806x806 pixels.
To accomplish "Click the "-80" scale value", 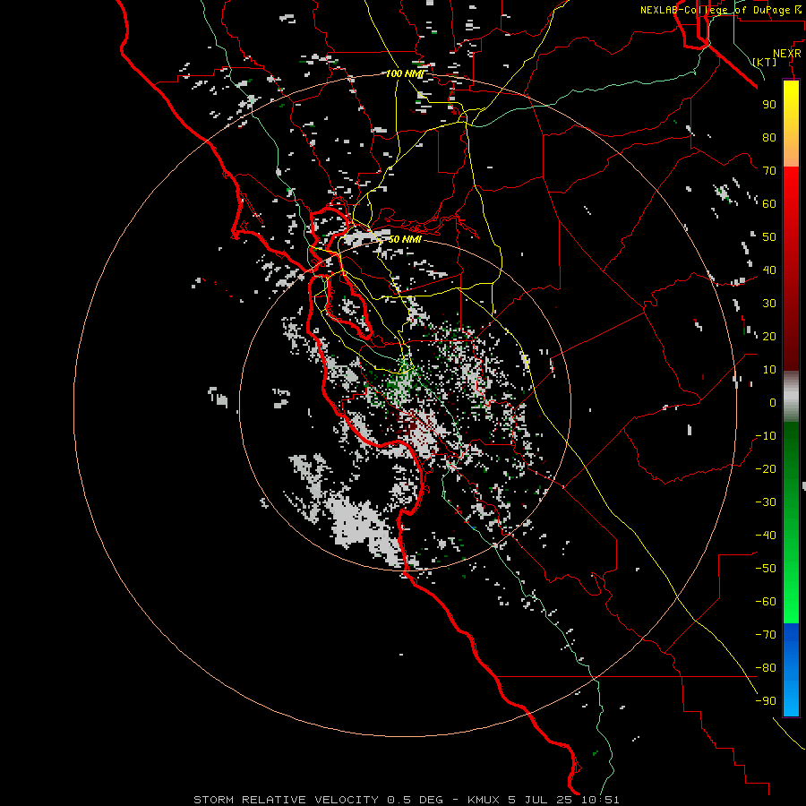I will click(x=766, y=668).
